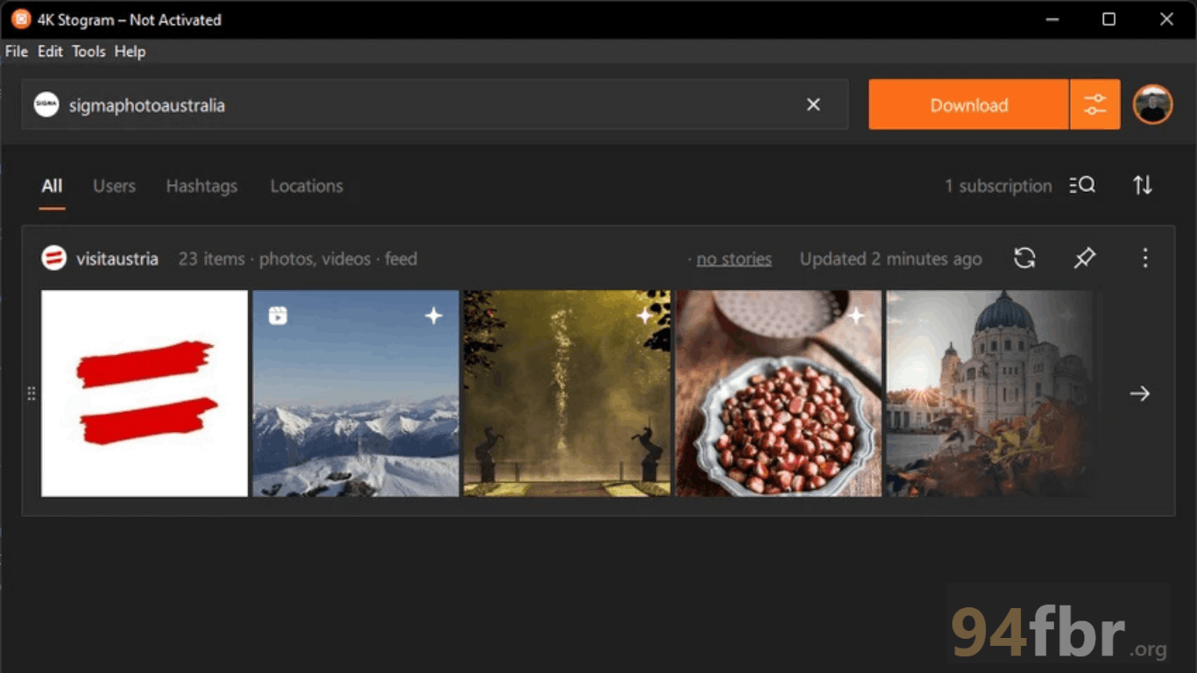Screen dimensions: 1197x673
Task: Open the Tools menu
Action: pos(89,52)
